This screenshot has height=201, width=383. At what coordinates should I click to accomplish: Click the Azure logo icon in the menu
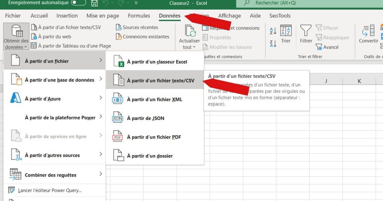16,98
